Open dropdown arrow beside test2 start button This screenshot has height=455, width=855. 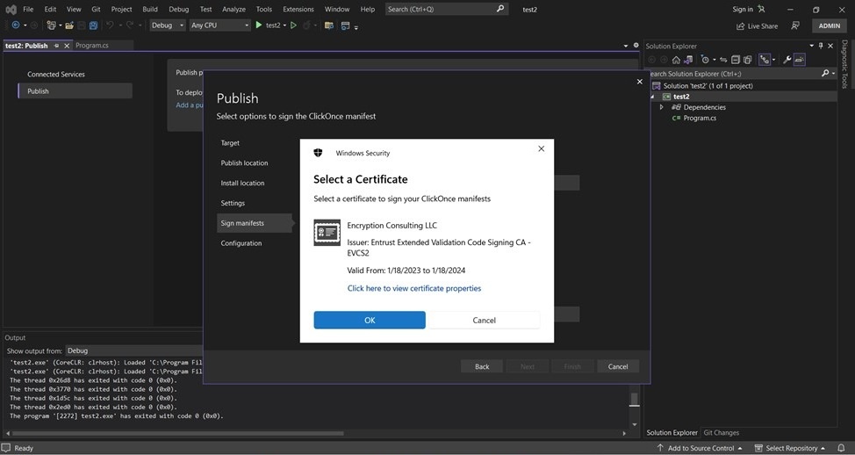coord(284,25)
